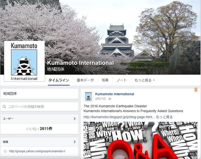Open the kumamotoi.blogspot.jp link in post
This screenshot has width=201, height=159.
coord(119,117)
